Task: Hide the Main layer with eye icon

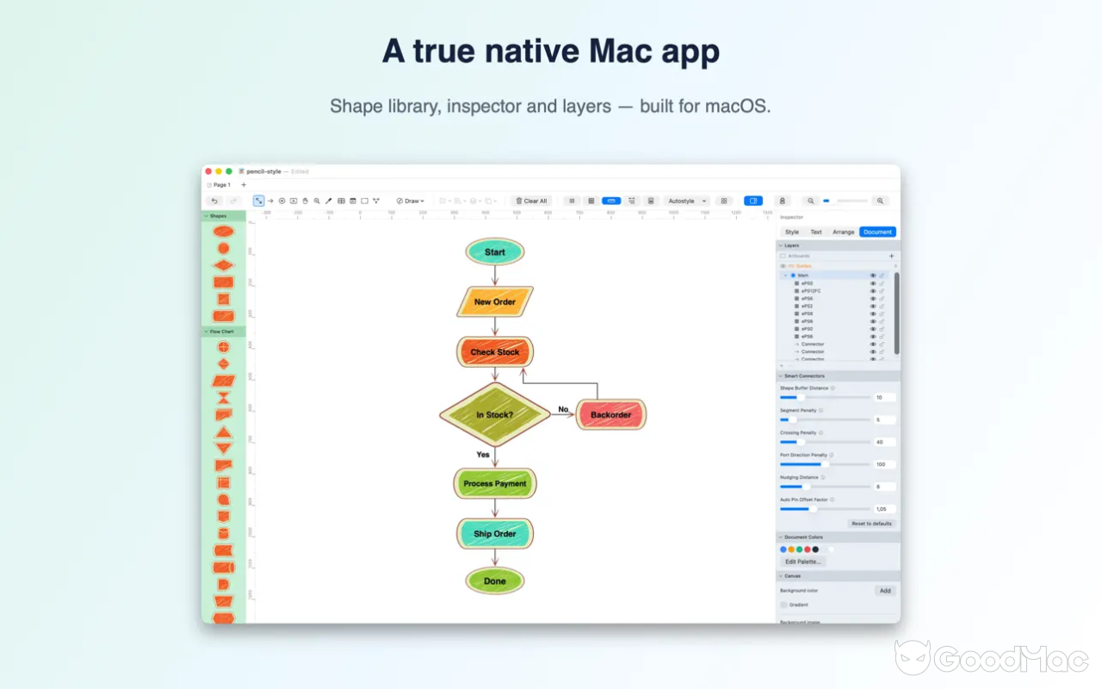Action: point(873,276)
